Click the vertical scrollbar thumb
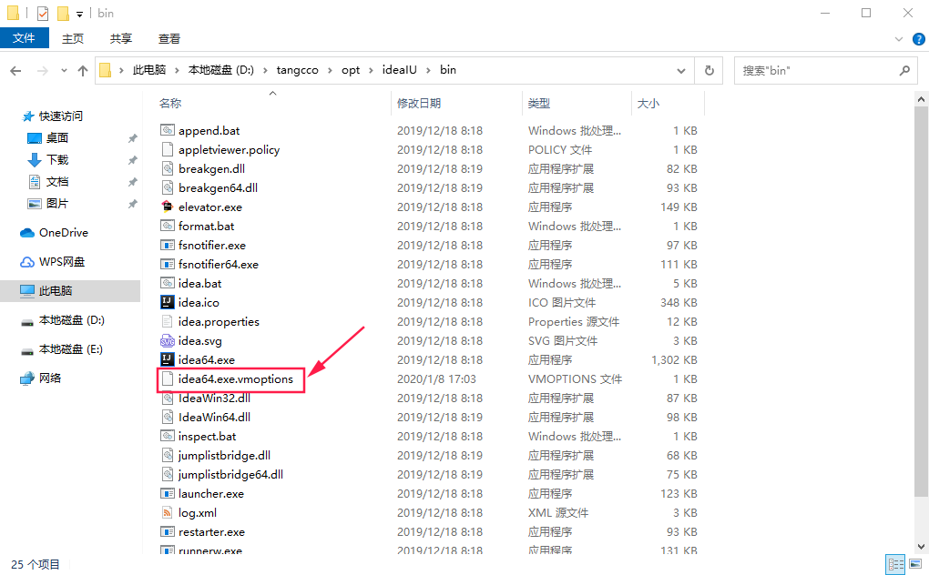 [922, 302]
